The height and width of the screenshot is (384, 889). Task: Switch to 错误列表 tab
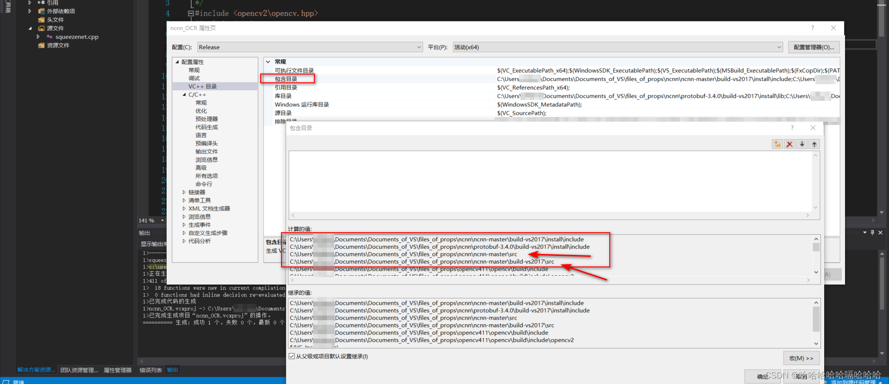(x=151, y=370)
